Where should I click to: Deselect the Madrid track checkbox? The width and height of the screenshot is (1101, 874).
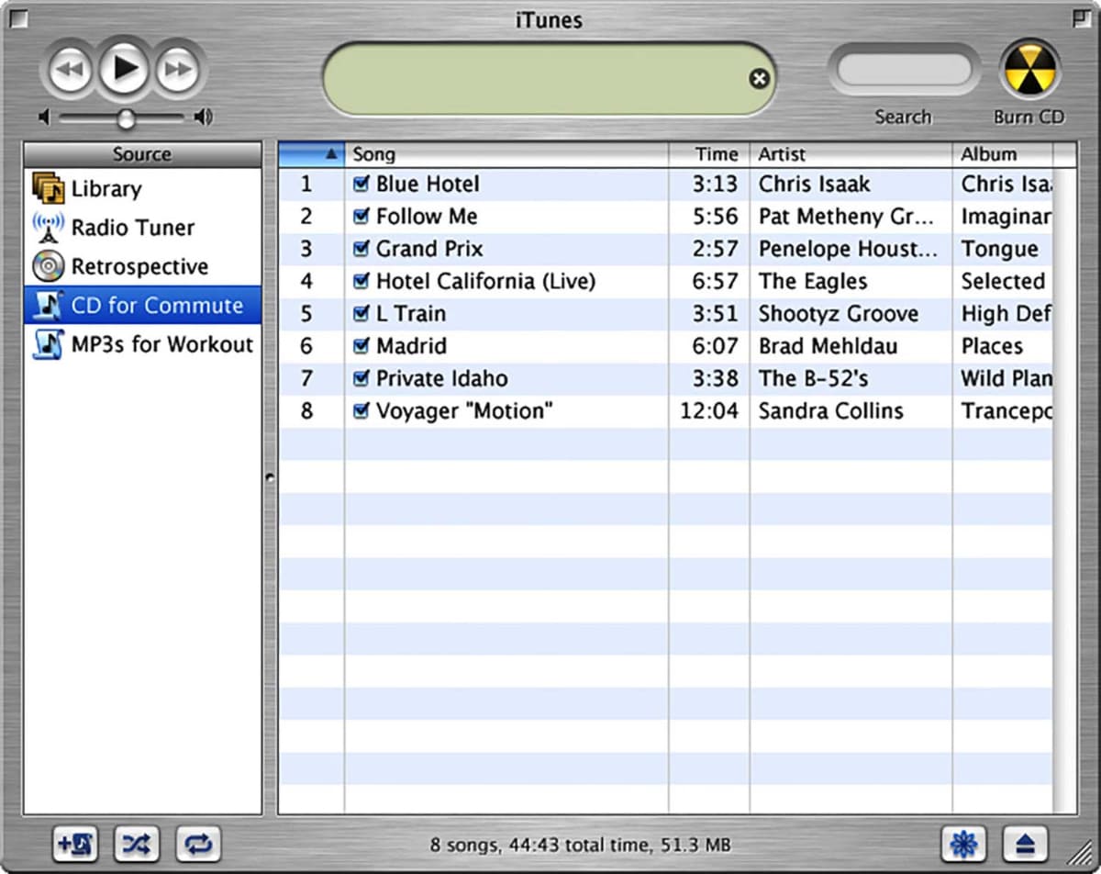click(361, 346)
